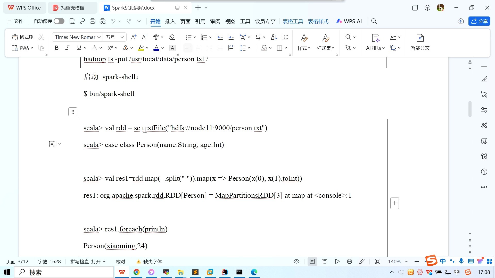Open the 表格样式 tab
This screenshot has width=495, height=278.
[x=318, y=21]
